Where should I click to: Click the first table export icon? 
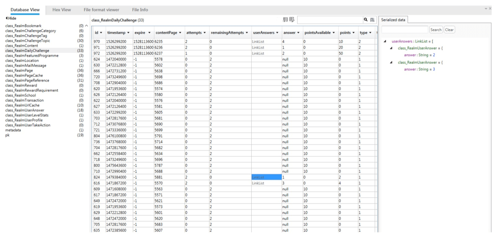(285, 20)
